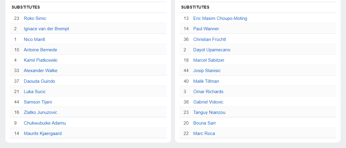Open Roko Simic's player page

tap(35, 18)
